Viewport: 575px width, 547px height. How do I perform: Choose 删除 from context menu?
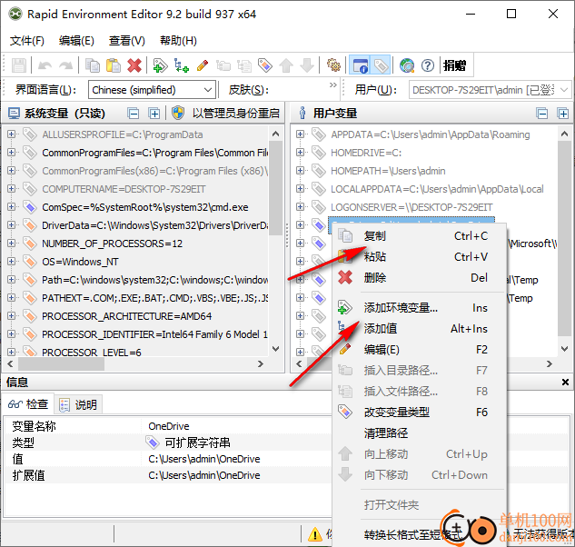(420, 278)
